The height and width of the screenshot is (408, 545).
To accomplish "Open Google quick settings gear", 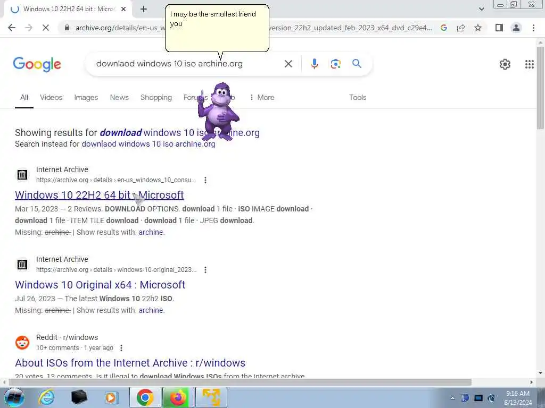I will [x=505, y=64].
